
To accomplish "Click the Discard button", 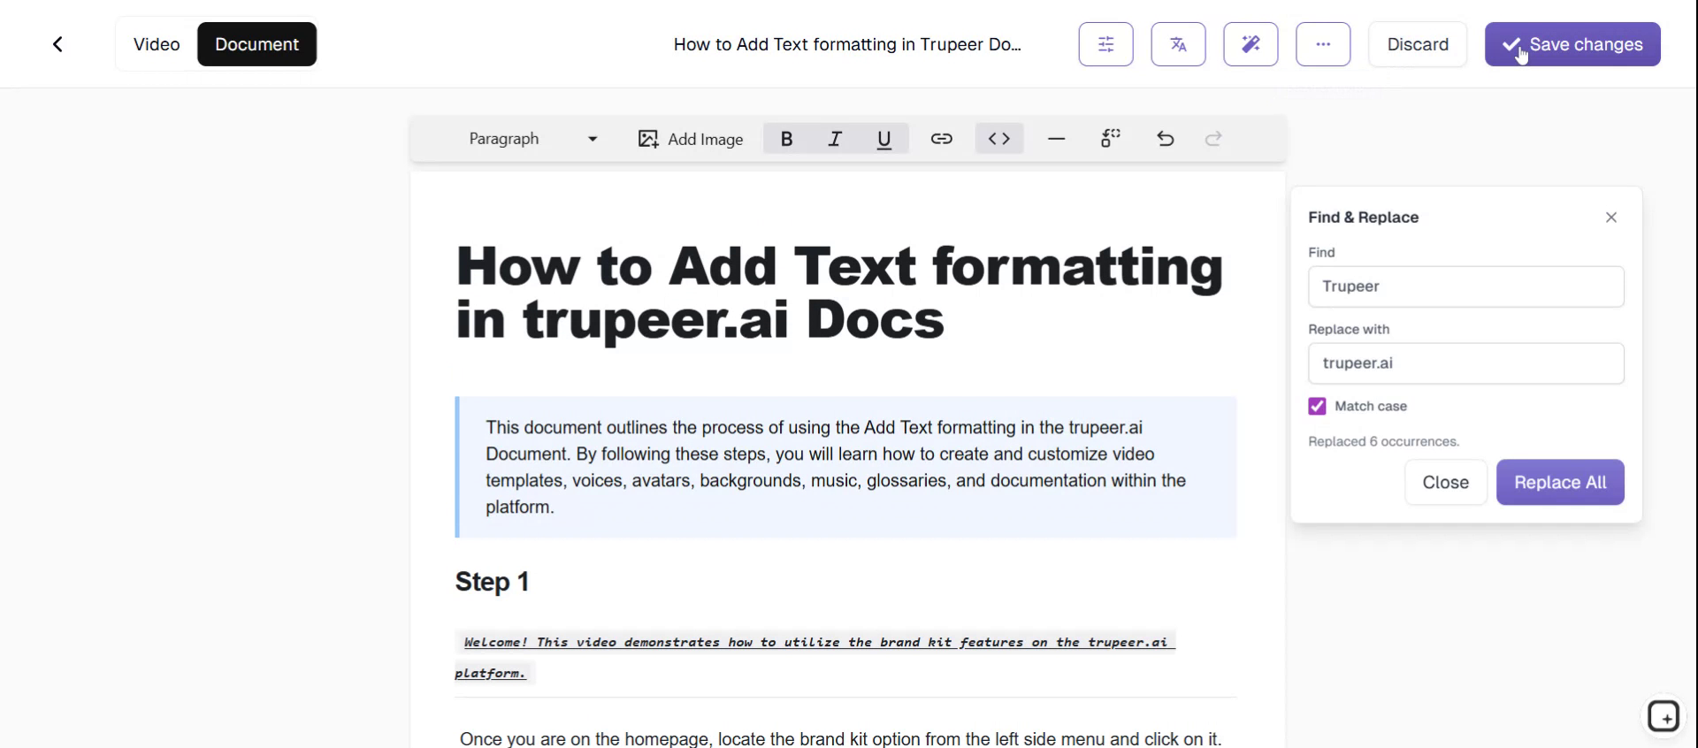I will pyautogui.click(x=1417, y=44).
